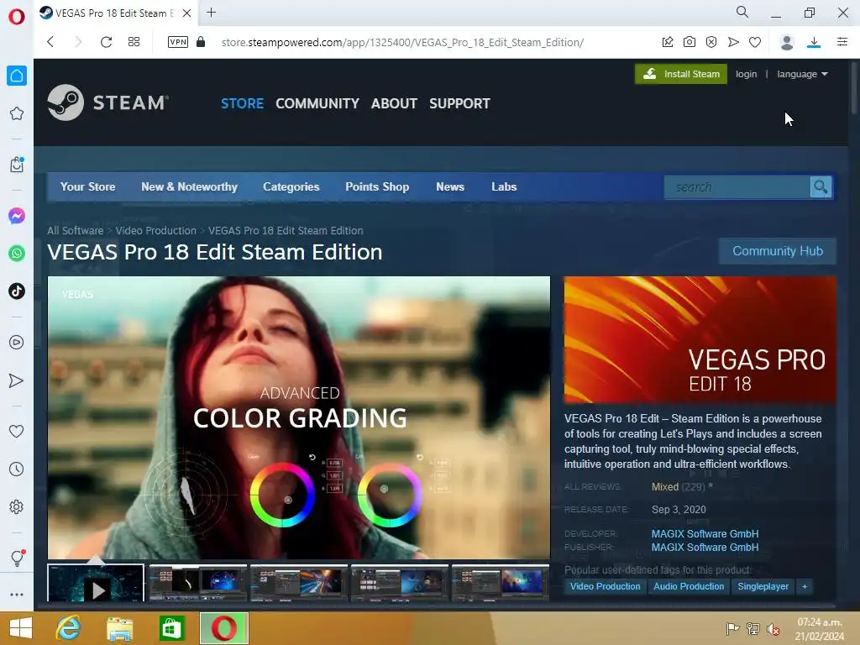Viewport: 860px width, 645px height.
Task: Reload the Steam page
Action: (106, 42)
